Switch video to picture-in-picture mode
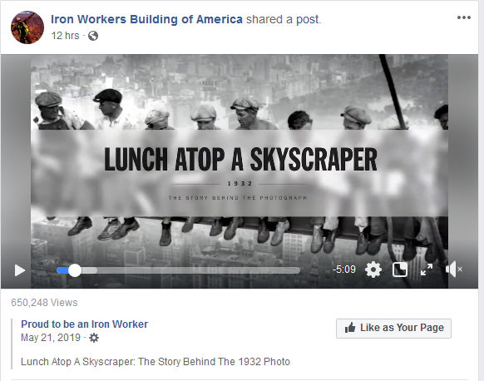 (400, 270)
